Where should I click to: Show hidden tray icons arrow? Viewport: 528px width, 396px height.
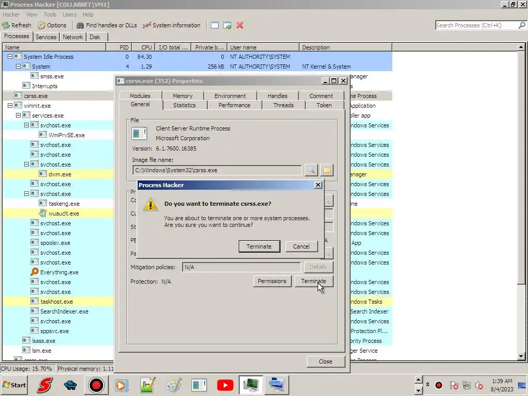tap(427, 385)
